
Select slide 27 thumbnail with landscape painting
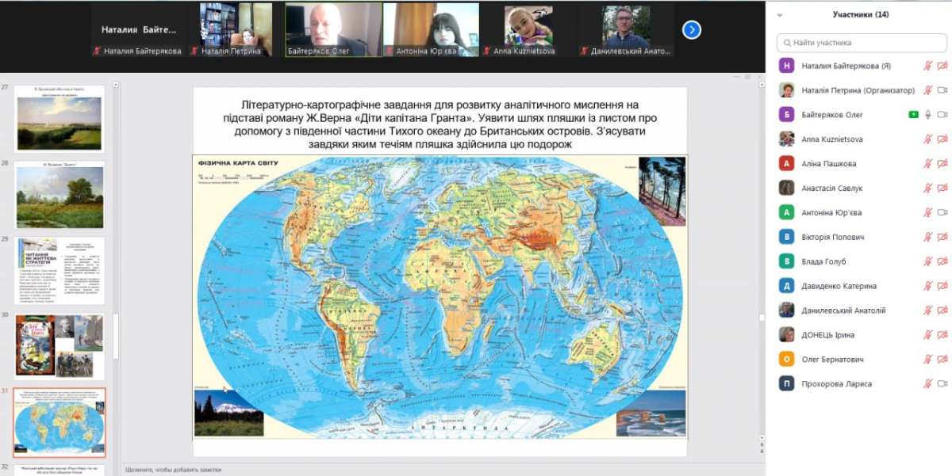coord(59,119)
